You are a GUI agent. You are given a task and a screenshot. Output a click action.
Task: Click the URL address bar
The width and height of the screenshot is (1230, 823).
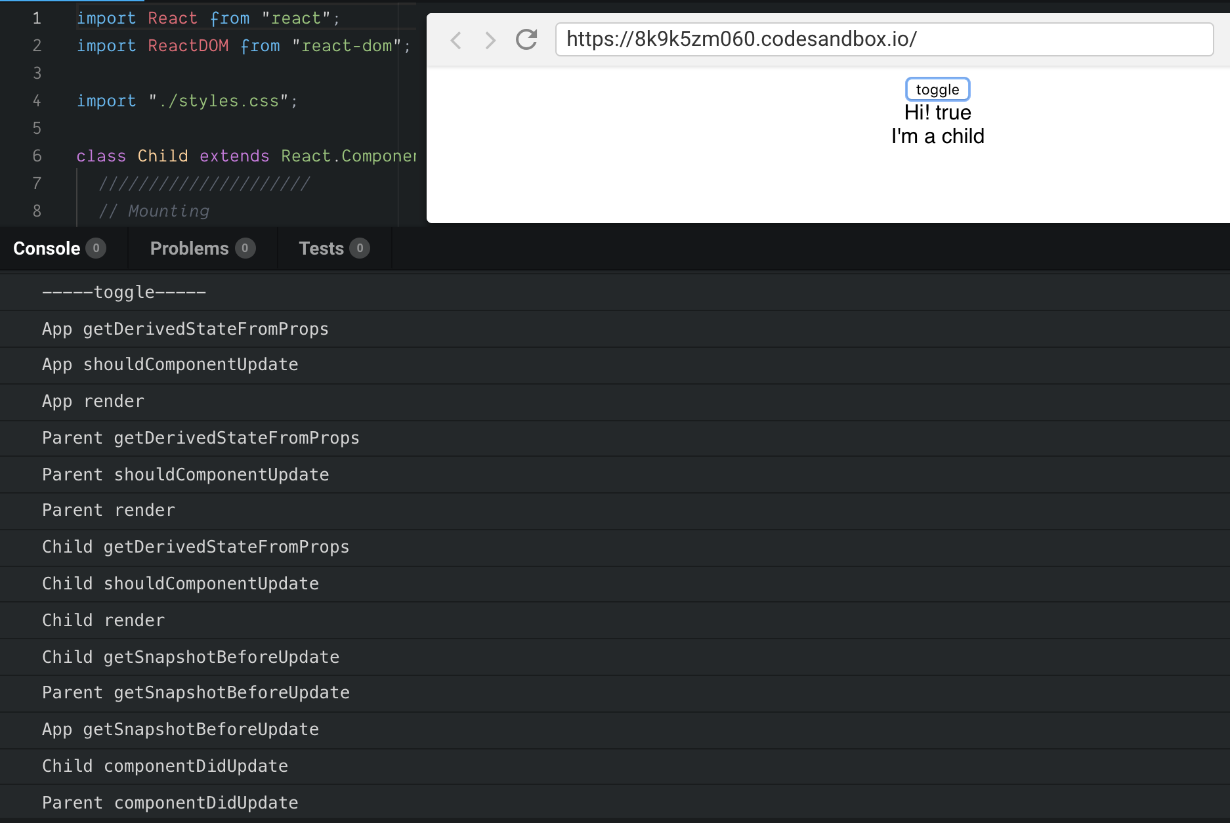(x=885, y=39)
